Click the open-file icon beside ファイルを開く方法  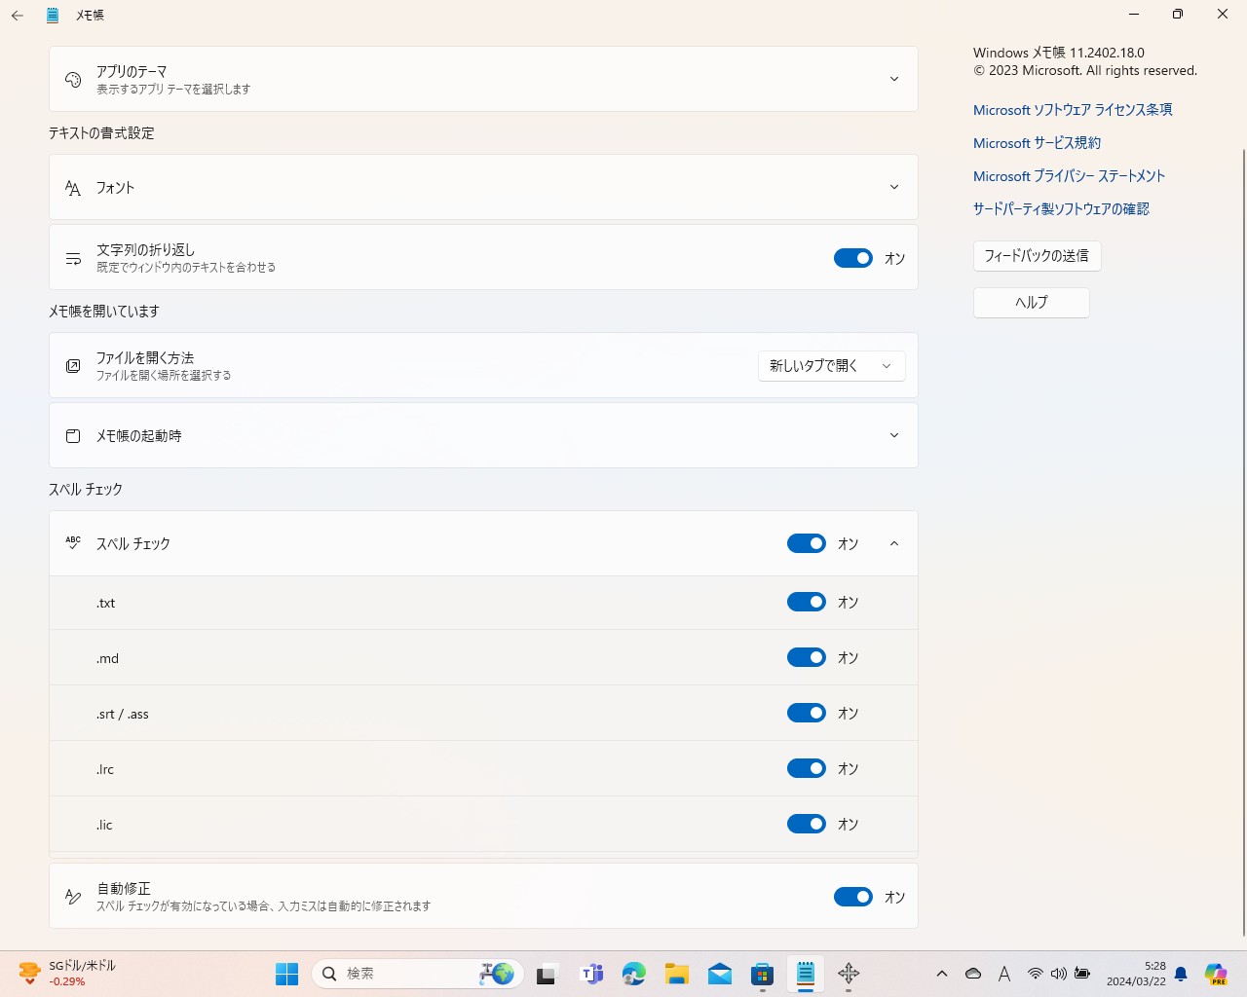(73, 366)
